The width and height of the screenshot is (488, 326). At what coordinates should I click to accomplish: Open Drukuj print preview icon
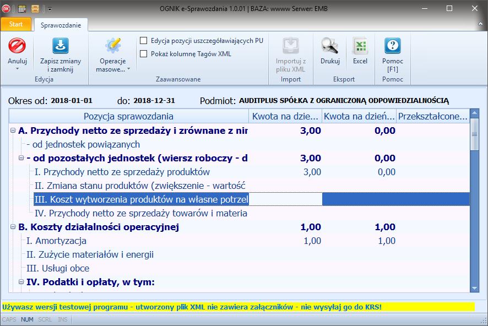pyautogui.click(x=330, y=46)
